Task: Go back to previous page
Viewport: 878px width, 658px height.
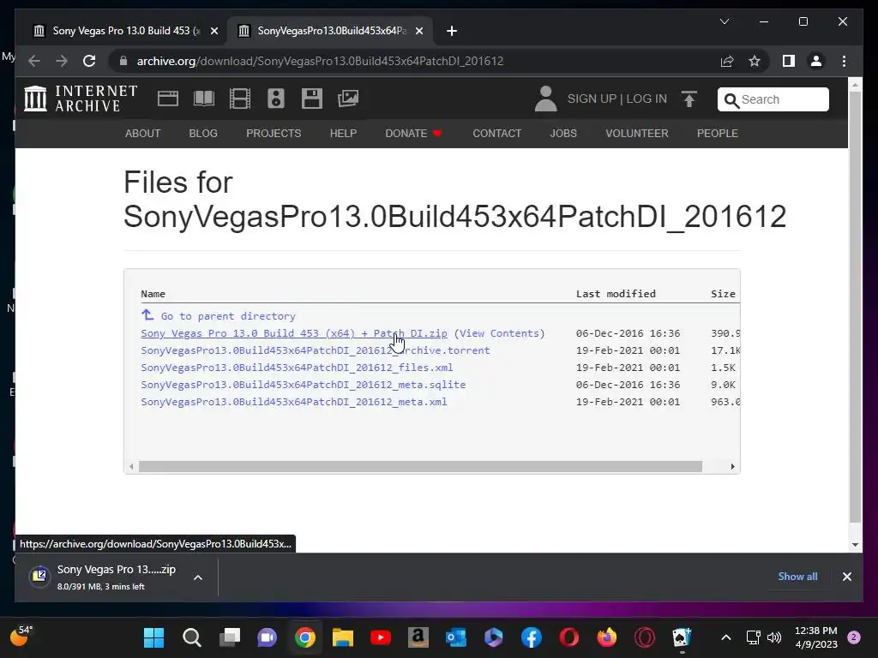Action: [34, 61]
